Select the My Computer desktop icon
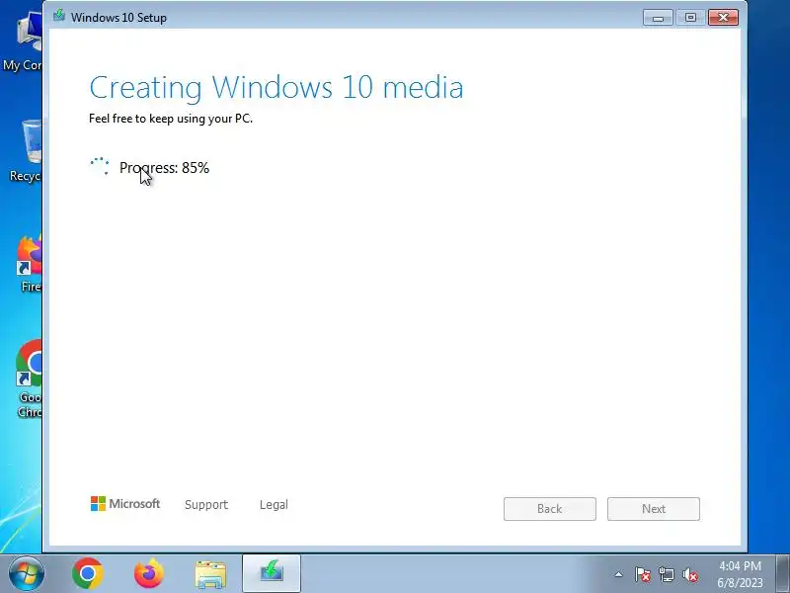 pyautogui.click(x=23, y=42)
